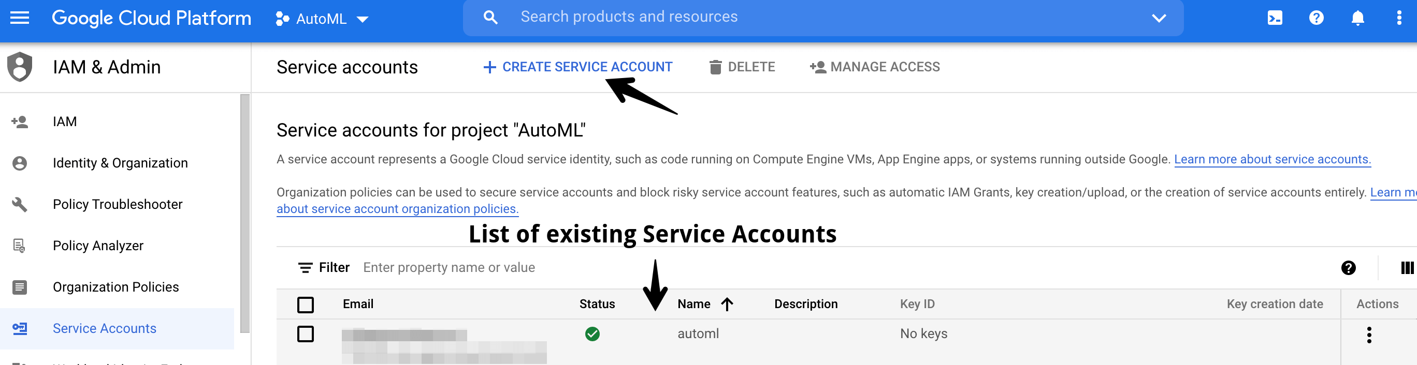Click the search magnifier icon
Viewport: 1417px width, 365px height.
point(490,18)
